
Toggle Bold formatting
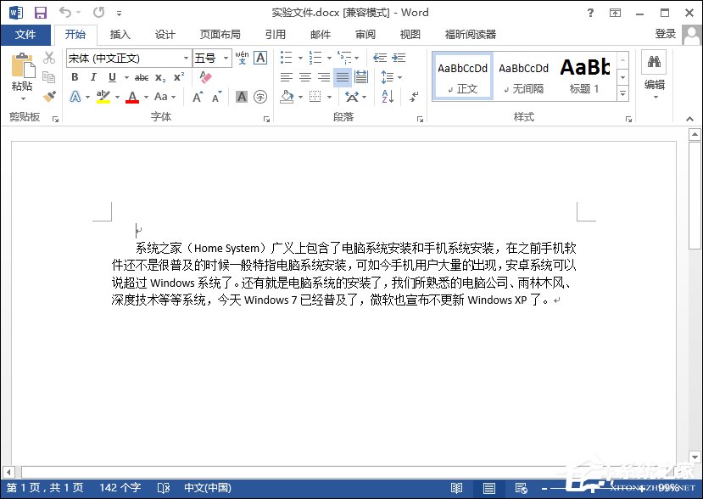pyautogui.click(x=75, y=77)
